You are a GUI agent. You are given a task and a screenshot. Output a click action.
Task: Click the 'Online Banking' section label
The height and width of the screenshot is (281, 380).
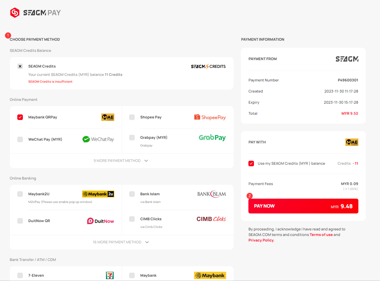point(23,178)
